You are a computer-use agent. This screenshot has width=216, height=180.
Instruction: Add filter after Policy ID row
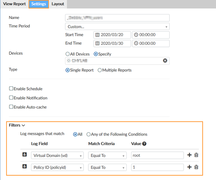(x=189, y=167)
